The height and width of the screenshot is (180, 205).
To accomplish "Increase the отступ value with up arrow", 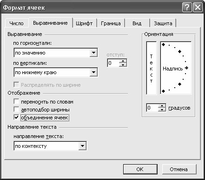I will coord(123,61).
